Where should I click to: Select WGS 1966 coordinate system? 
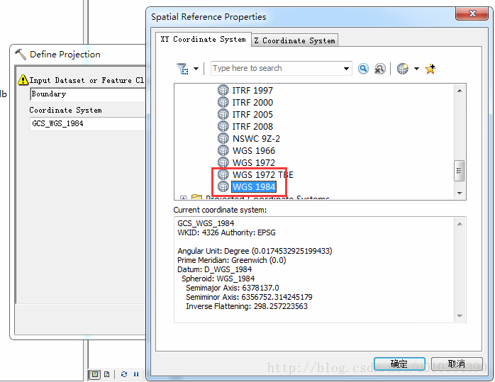click(254, 150)
